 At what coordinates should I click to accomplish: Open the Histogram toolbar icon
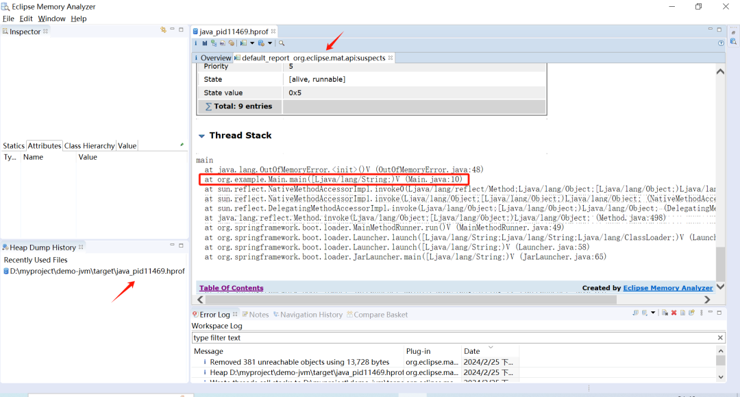point(205,43)
